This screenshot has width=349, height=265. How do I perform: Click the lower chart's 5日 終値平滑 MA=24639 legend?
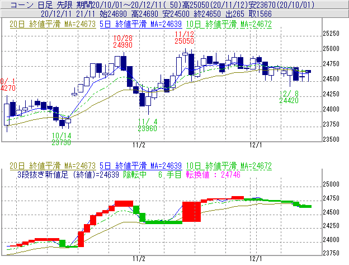(141, 166)
